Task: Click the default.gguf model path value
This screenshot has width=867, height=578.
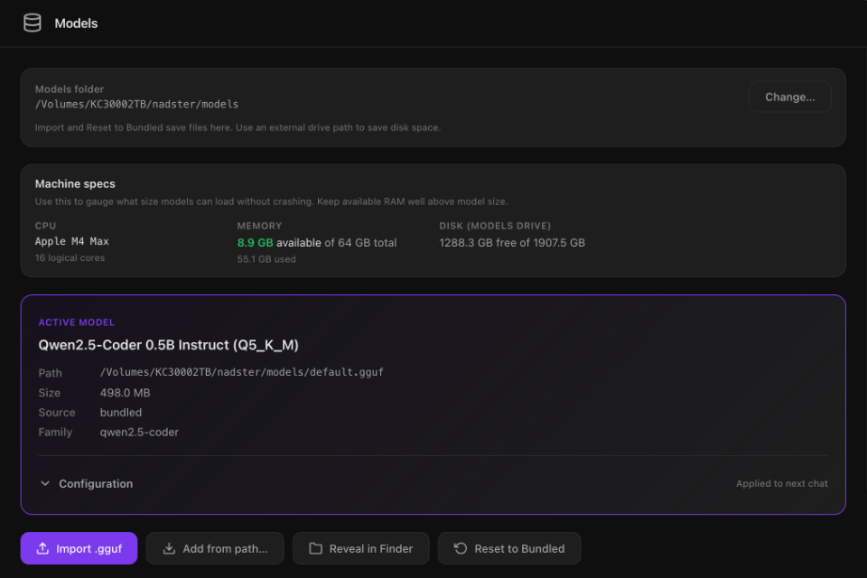Action: click(x=241, y=372)
